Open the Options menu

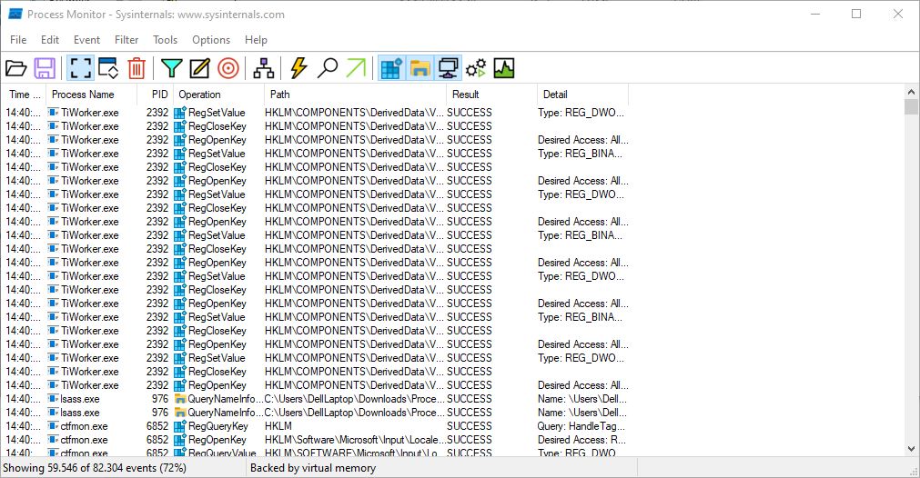pyautogui.click(x=211, y=40)
